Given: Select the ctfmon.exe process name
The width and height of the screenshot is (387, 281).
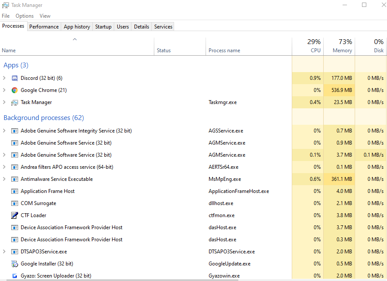Looking at the screenshot, I should click(x=222, y=215).
